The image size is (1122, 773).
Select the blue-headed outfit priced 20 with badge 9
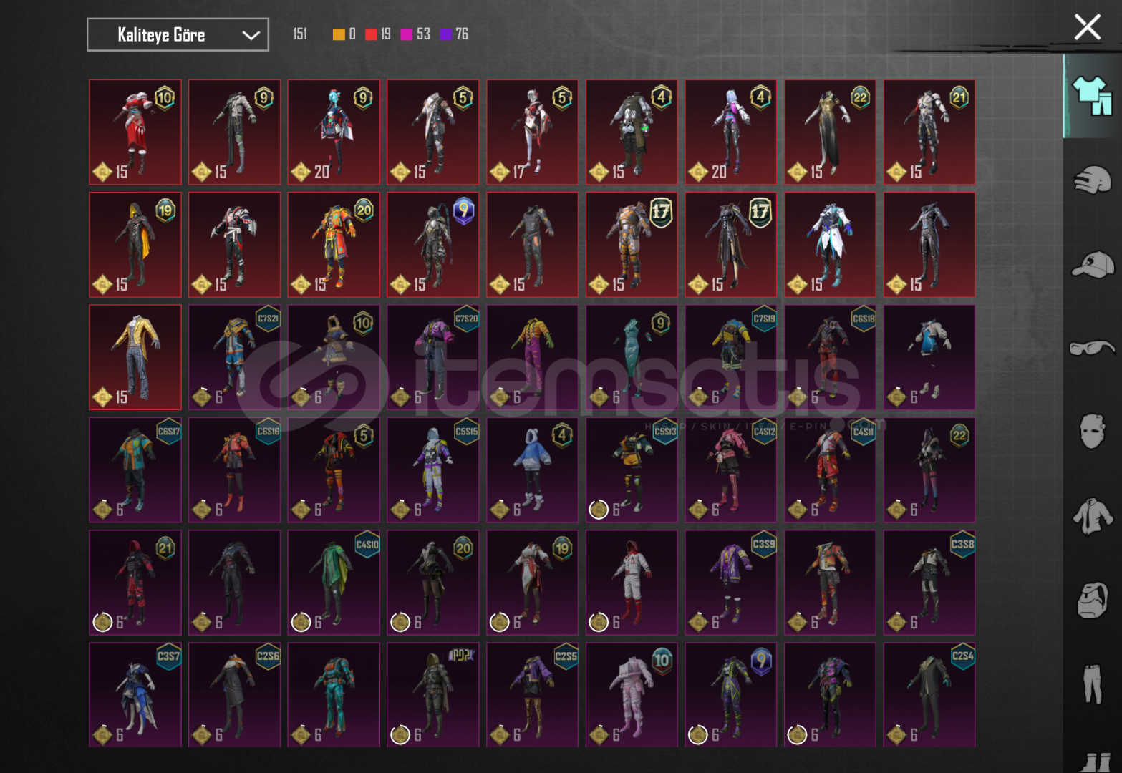coord(334,132)
